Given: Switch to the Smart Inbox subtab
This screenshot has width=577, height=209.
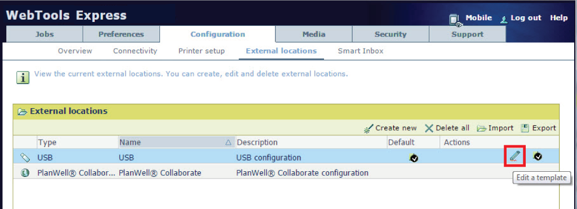Looking at the screenshot, I should (x=361, y=51).
